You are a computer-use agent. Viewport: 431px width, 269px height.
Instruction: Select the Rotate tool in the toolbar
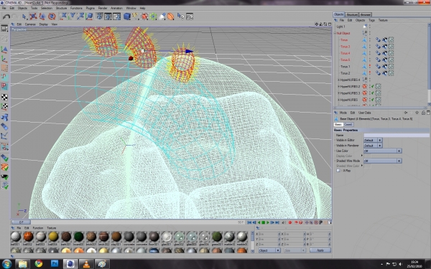coord(52,16)
